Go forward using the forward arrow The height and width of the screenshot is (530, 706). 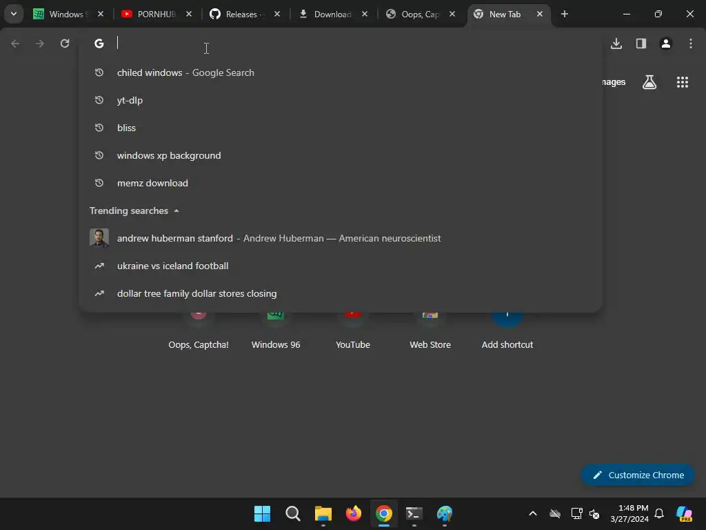40,43
